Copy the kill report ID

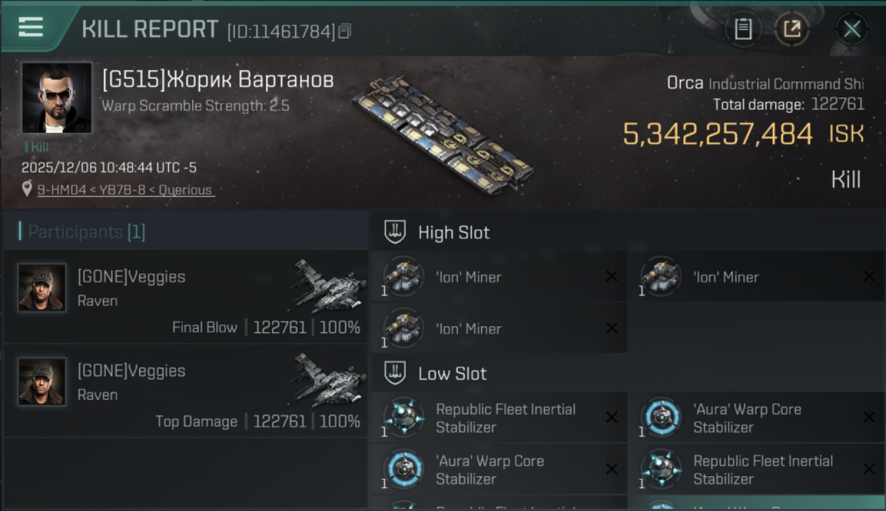click(345, 31)
